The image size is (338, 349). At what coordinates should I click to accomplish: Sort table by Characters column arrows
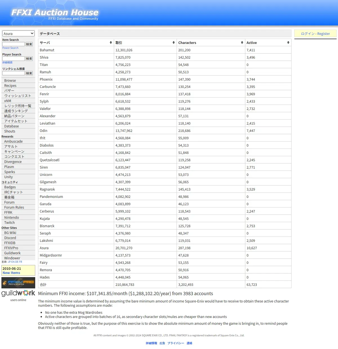pos(242,43)
